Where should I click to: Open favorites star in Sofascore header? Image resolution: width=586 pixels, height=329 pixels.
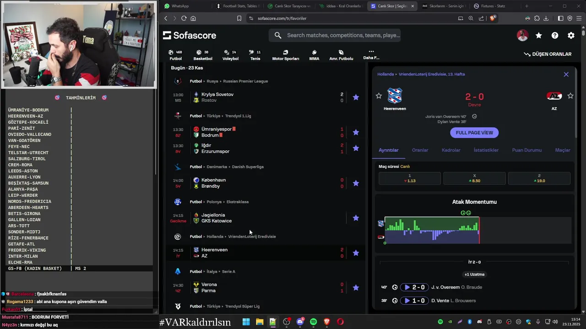[539, 35]
